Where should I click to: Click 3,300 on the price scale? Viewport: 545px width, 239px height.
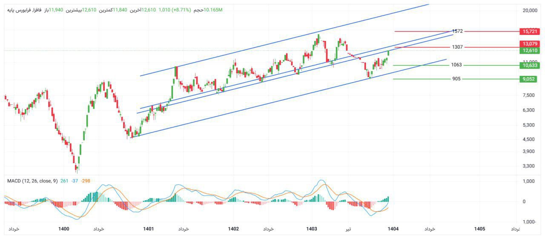[528, 166]
